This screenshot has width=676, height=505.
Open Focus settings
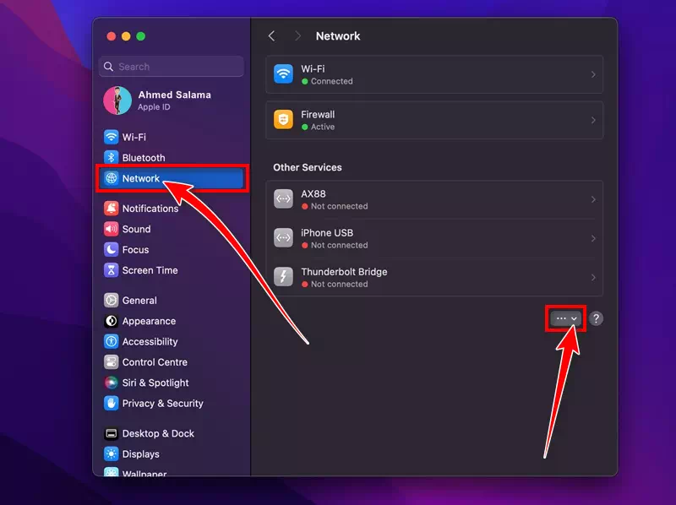[x=135, y=249]
